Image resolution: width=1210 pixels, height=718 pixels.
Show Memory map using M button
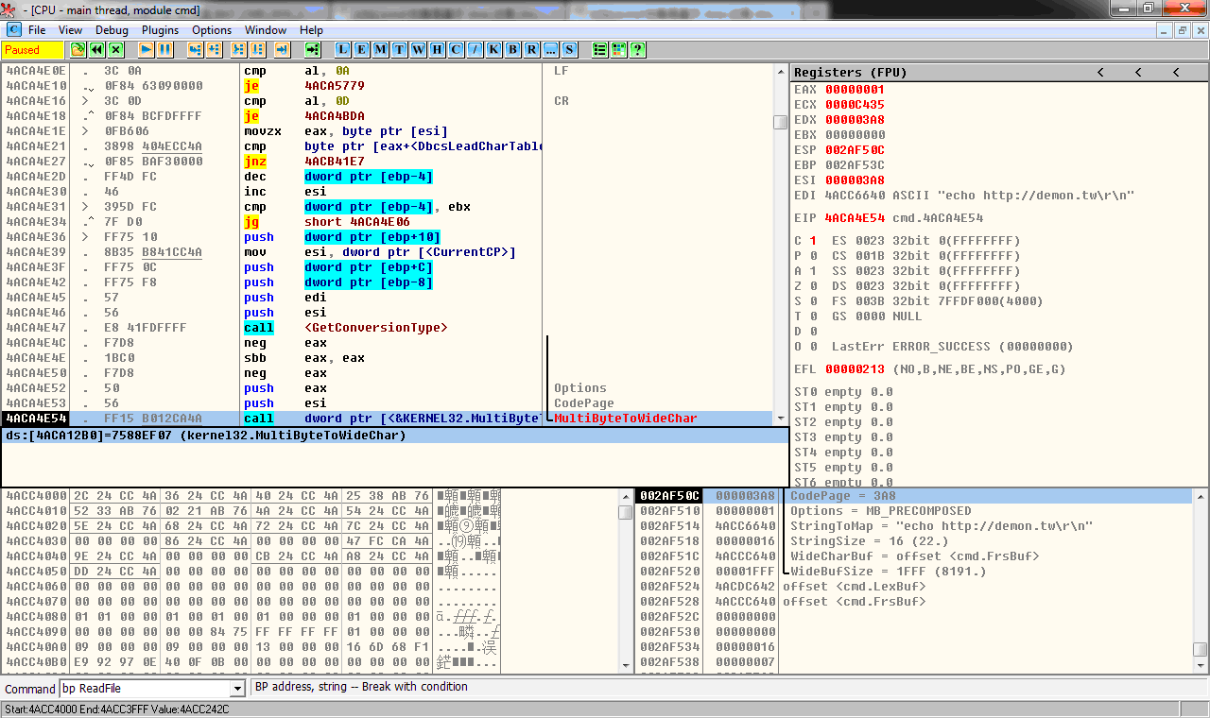pos(380,49)
